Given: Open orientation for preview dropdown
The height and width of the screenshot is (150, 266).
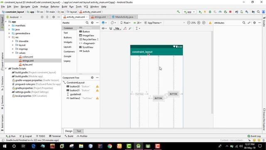Looking at the screenshot, I should coord(113,22).
